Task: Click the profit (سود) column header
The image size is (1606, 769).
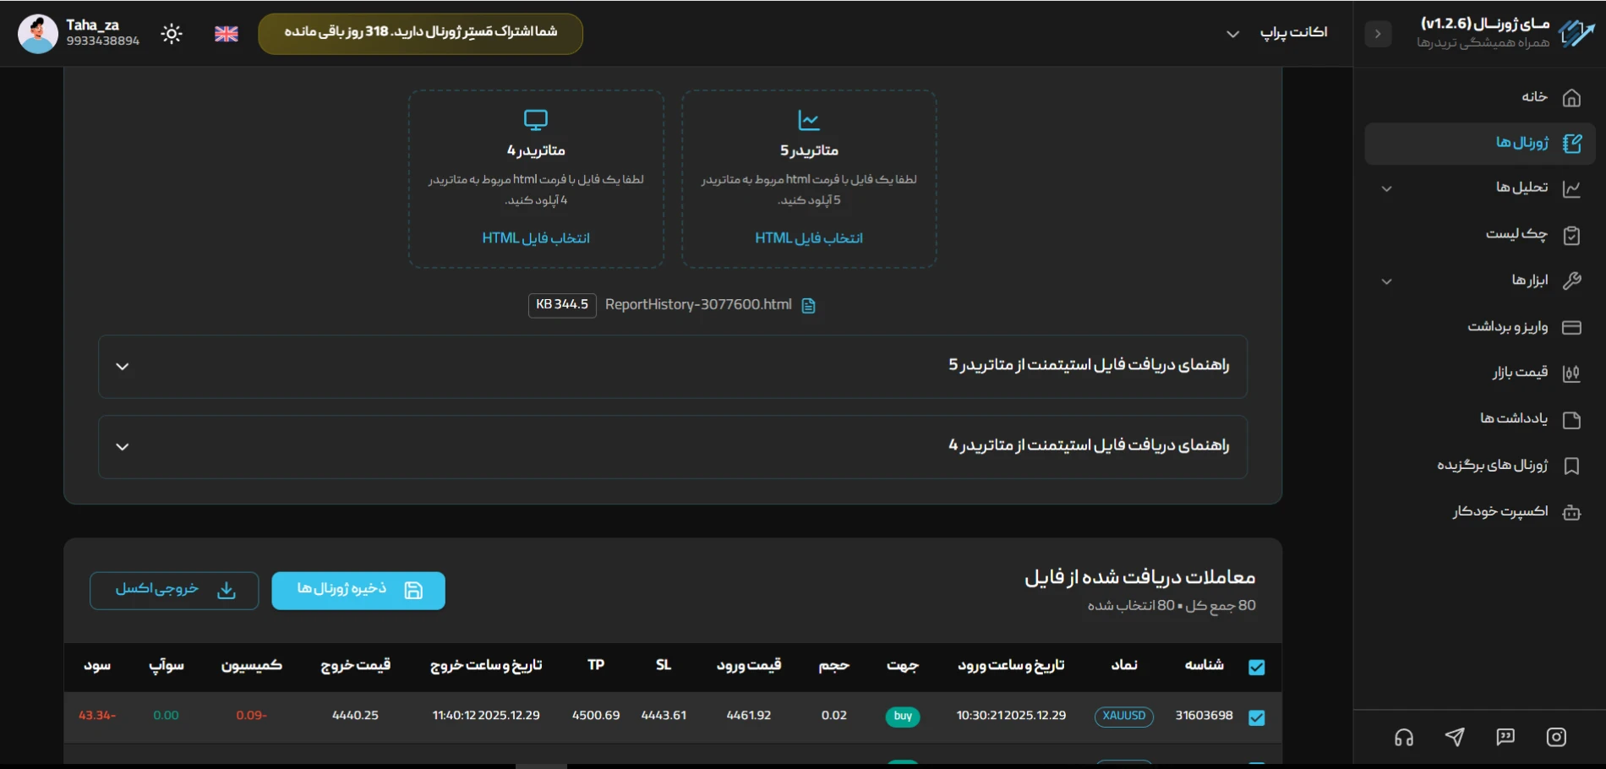Action: tap(97, 666)
